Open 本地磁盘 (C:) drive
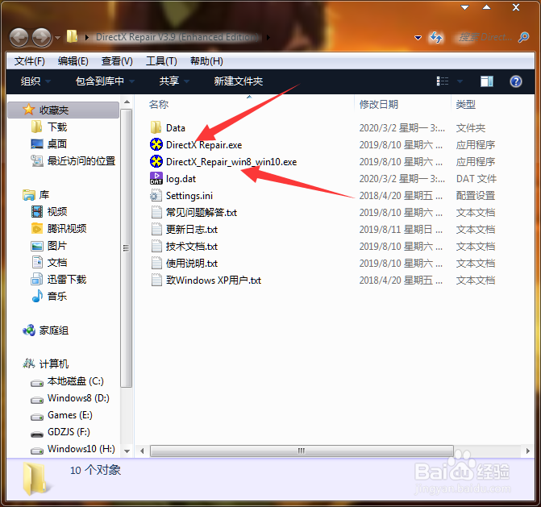The height and width of the screenshot is (507, 541). 76,381
